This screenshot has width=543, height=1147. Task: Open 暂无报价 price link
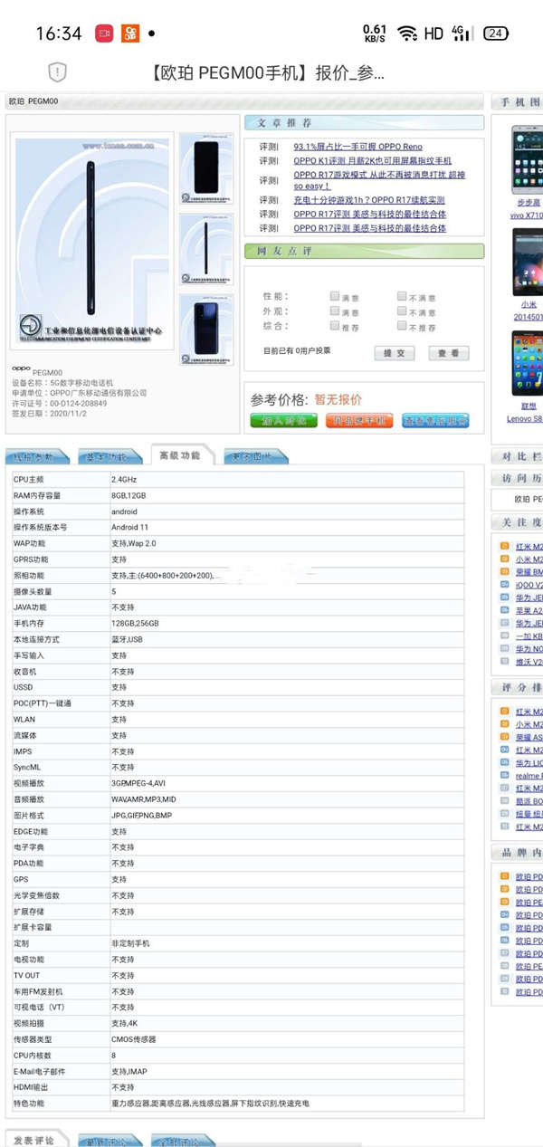(338, 399)
